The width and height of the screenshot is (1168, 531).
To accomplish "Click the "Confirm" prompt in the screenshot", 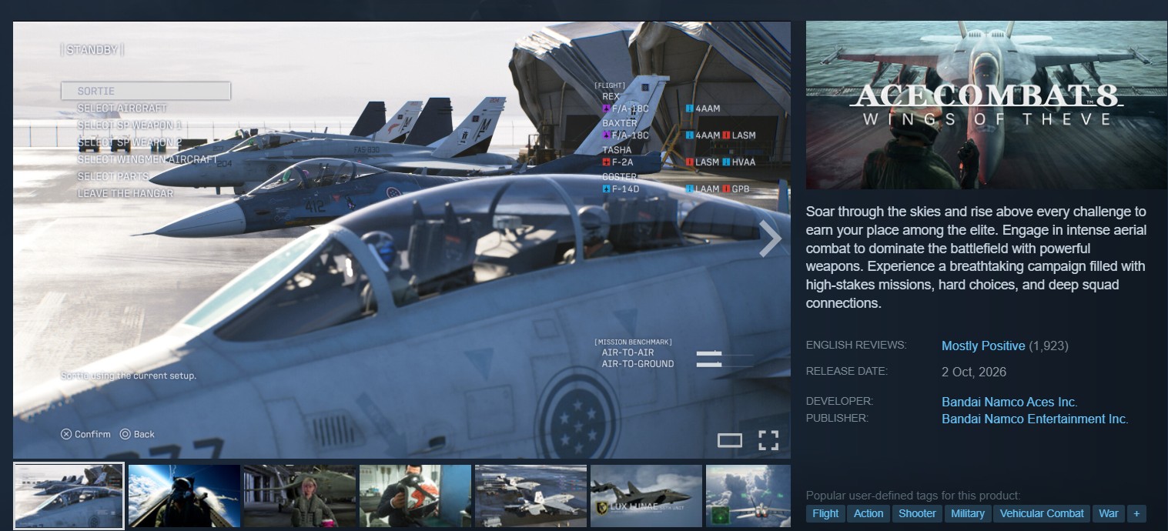I will 85,434.
